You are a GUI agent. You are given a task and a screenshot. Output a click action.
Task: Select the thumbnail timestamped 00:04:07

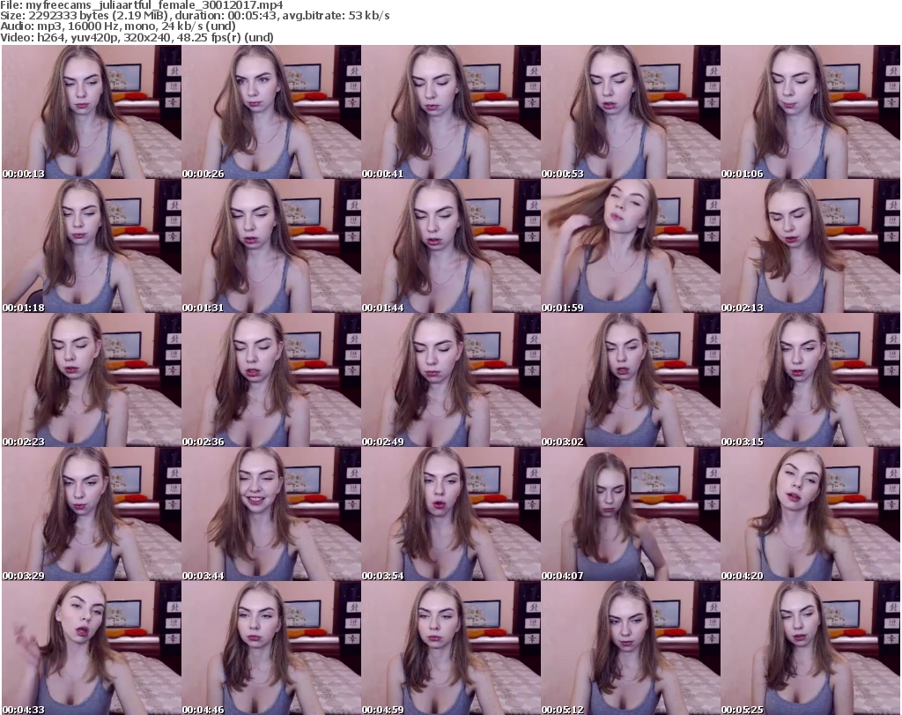[631, 514]
